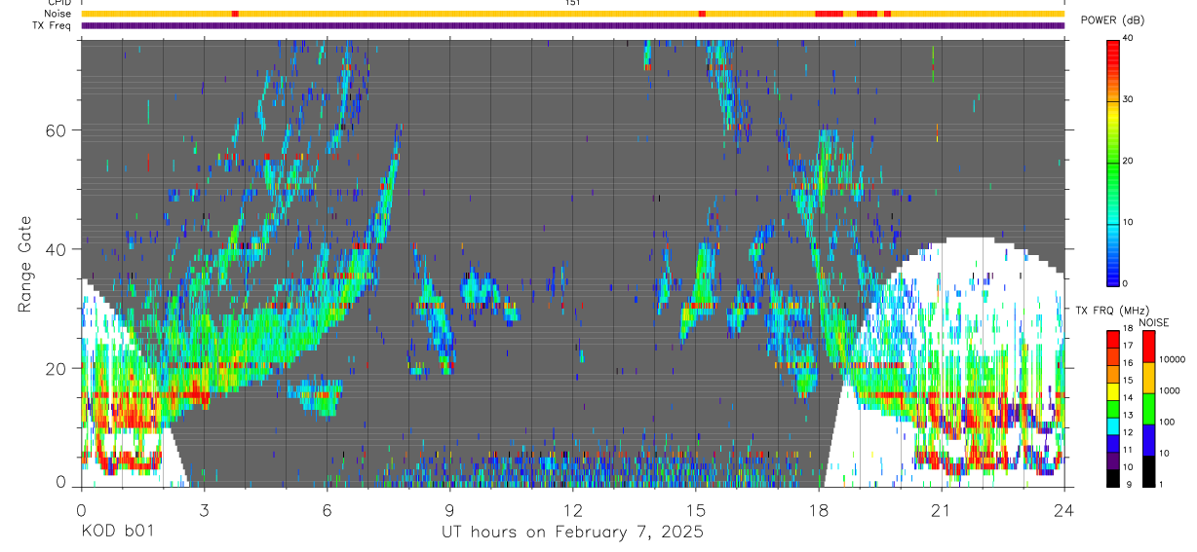Click the cyan 12-13 MHz swatch in TX FRQ legend

1113,425
